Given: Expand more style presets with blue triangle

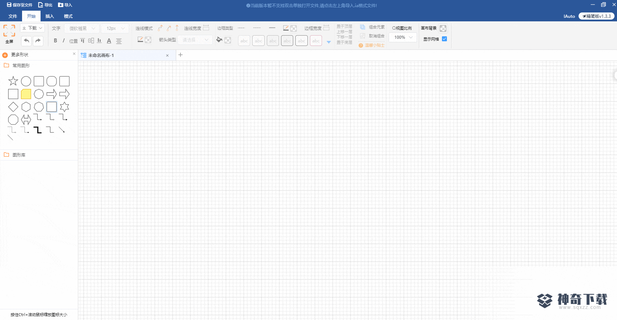Looking at the screenshot, I should [x=329, y=42].
